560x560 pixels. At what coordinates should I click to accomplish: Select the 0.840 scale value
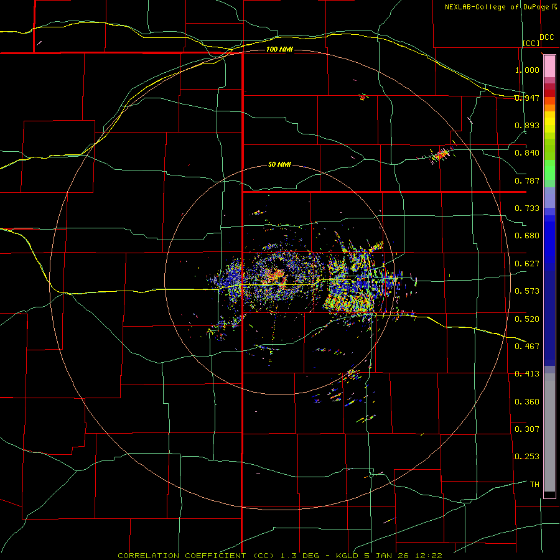coord(527,153)
